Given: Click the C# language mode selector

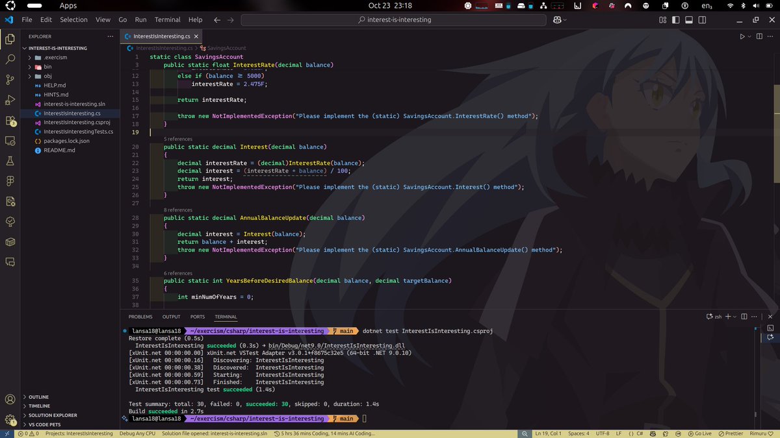Looking at the screenshot, I should coord(639,433).
